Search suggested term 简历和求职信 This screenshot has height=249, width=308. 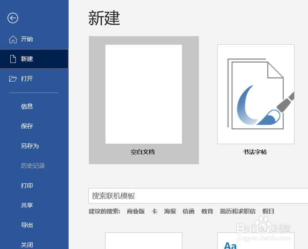click(238, 211)
